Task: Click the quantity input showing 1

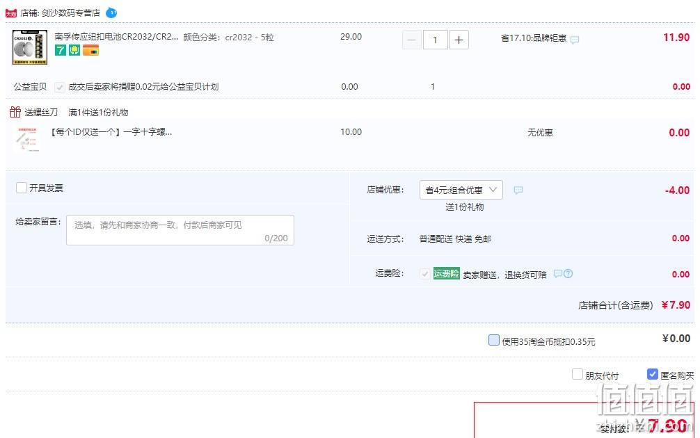Action: coord(435,40)
